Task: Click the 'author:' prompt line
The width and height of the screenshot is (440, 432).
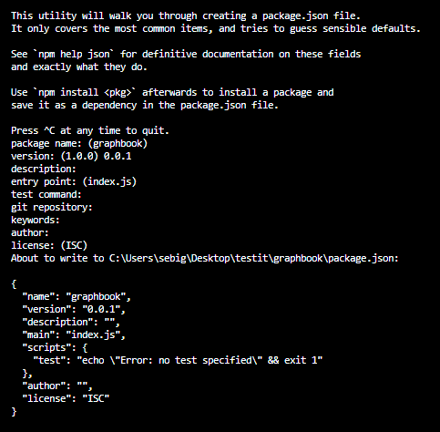Action: 30,232
